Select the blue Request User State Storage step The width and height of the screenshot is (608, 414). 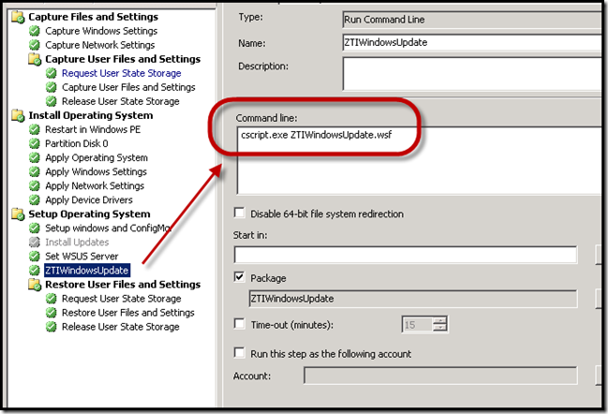[122, 73]
